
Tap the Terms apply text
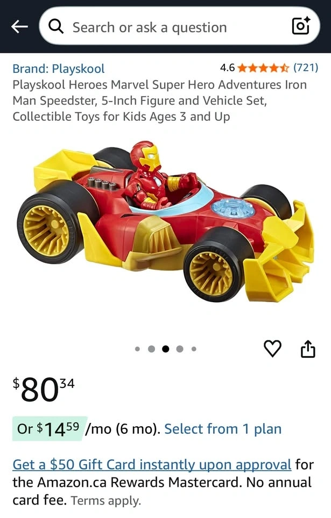tap(106, 501)
